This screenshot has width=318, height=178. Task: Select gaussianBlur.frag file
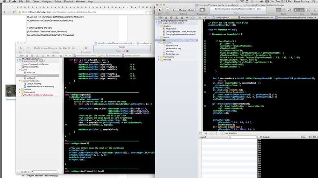point(173,48)
